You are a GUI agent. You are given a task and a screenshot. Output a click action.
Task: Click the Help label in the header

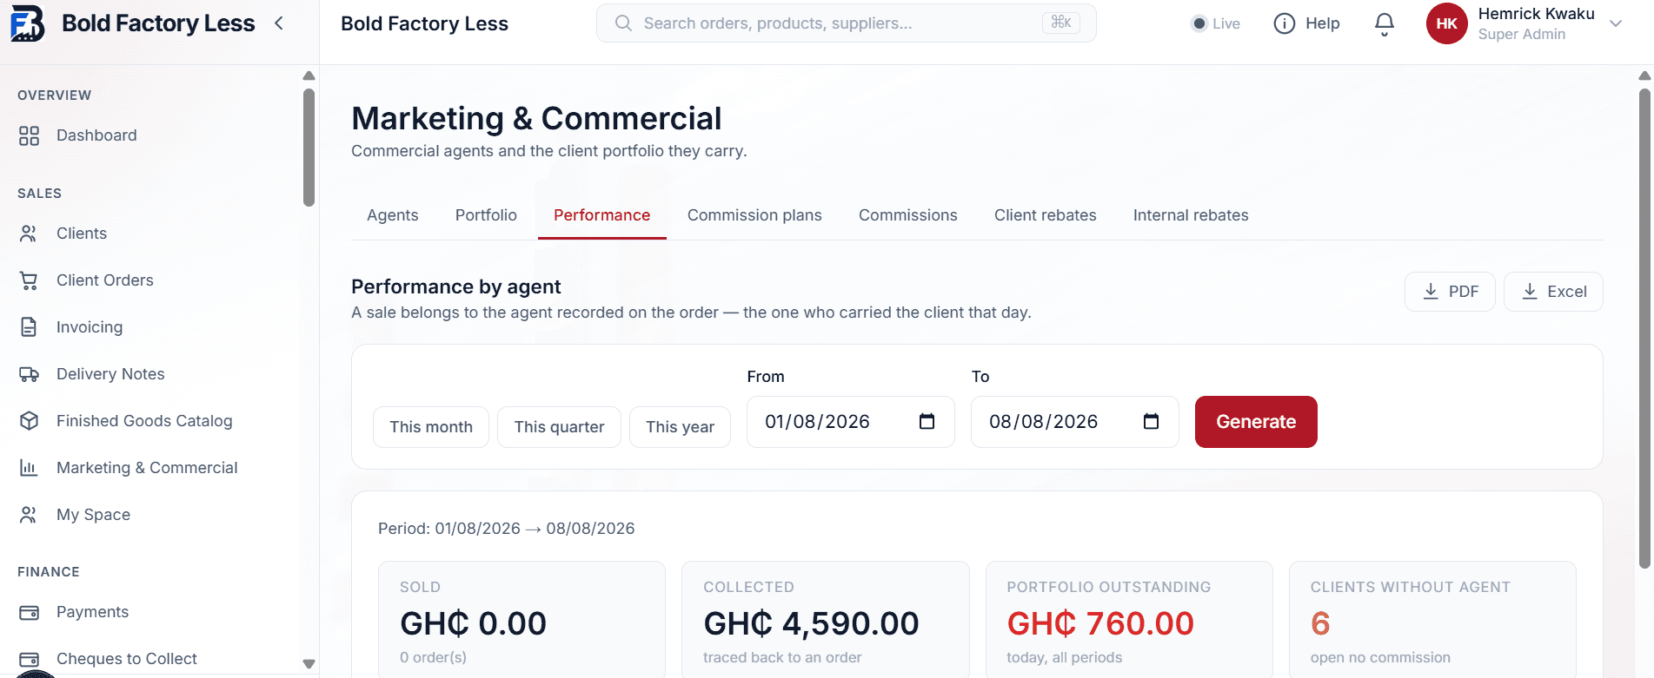[1323, 23]
